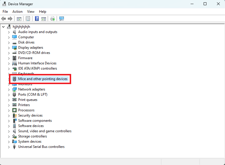This screenshot has width=225, height=165.
Task: Click the Processors chip icon
Action: tap(14, 110)
